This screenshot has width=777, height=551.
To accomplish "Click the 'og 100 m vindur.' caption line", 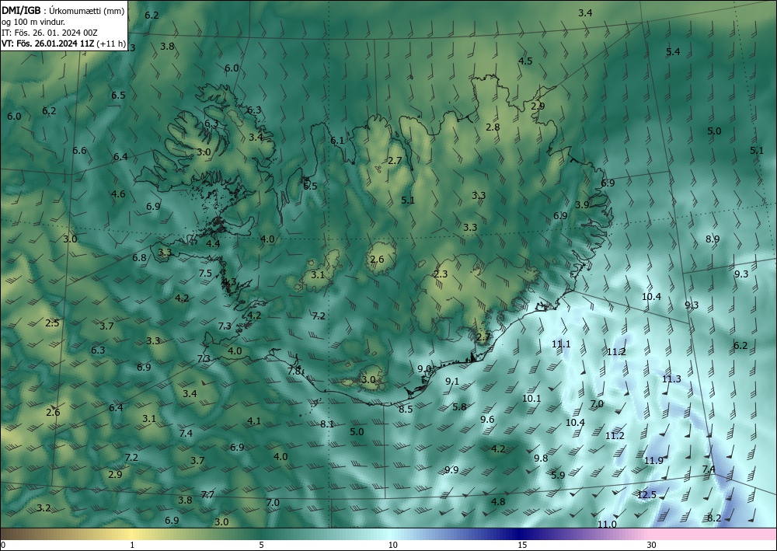I will (33, 22).
